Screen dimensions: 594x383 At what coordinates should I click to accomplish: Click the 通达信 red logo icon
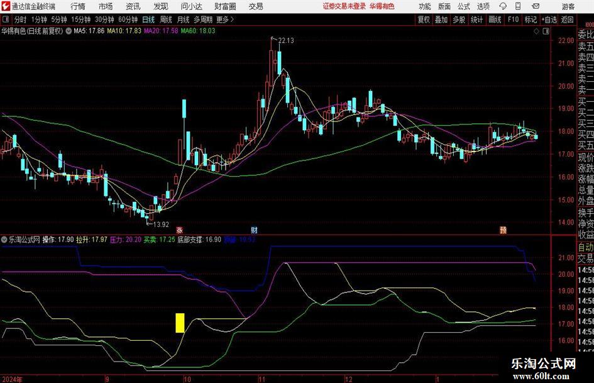tap(6, 6)
